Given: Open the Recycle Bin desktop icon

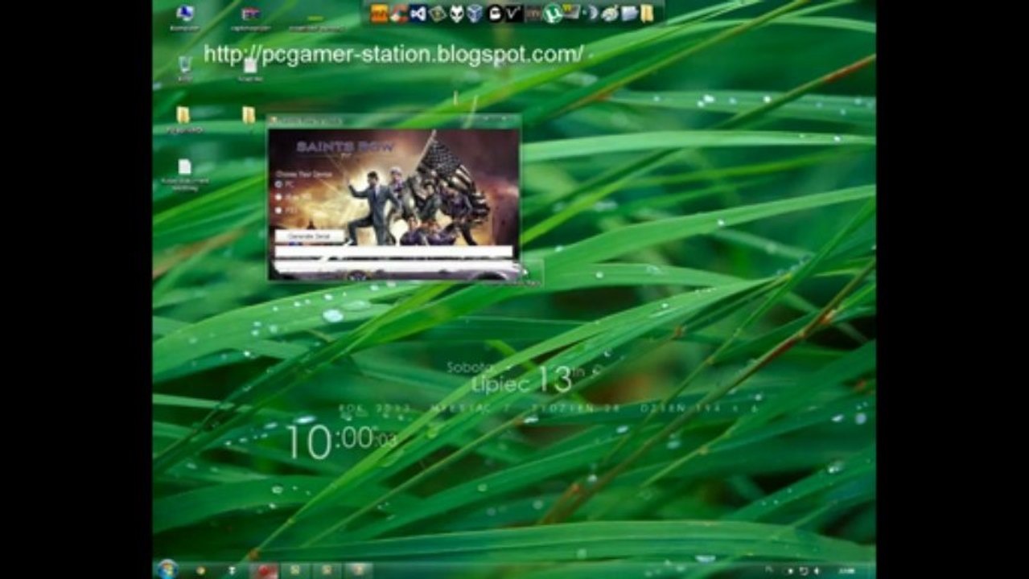Looking at the screenshot, I should click(185, 64).
